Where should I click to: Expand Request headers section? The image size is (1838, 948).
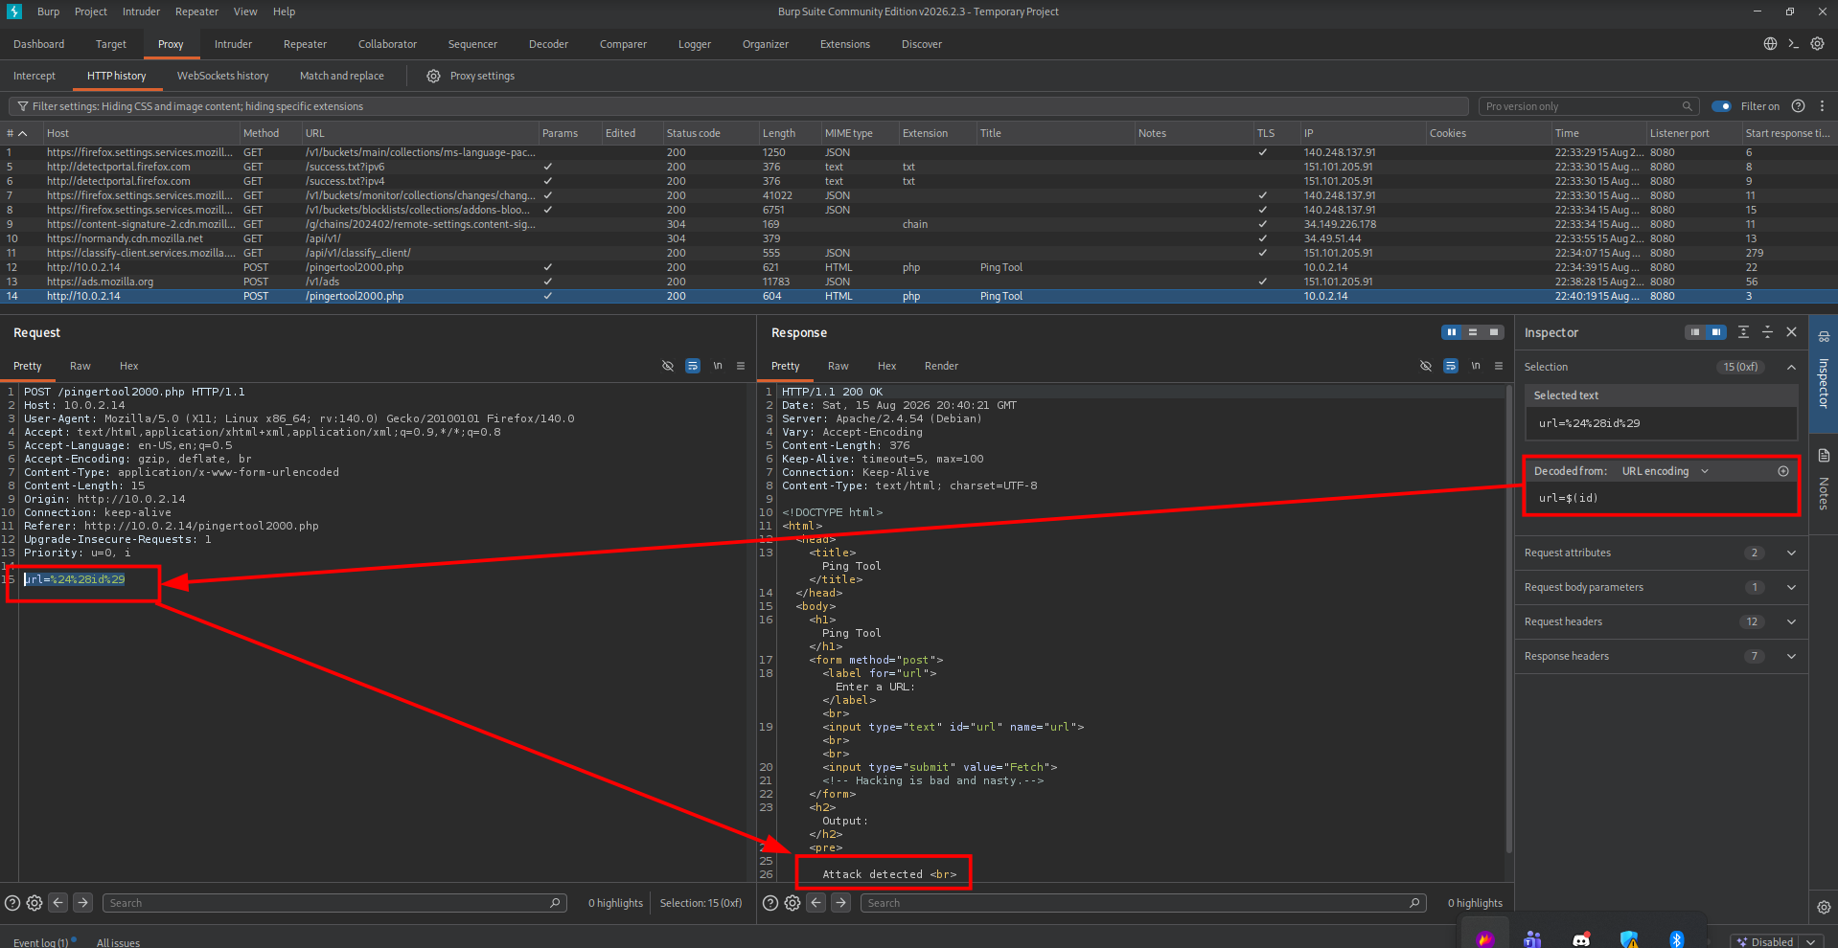[1791, 621]
